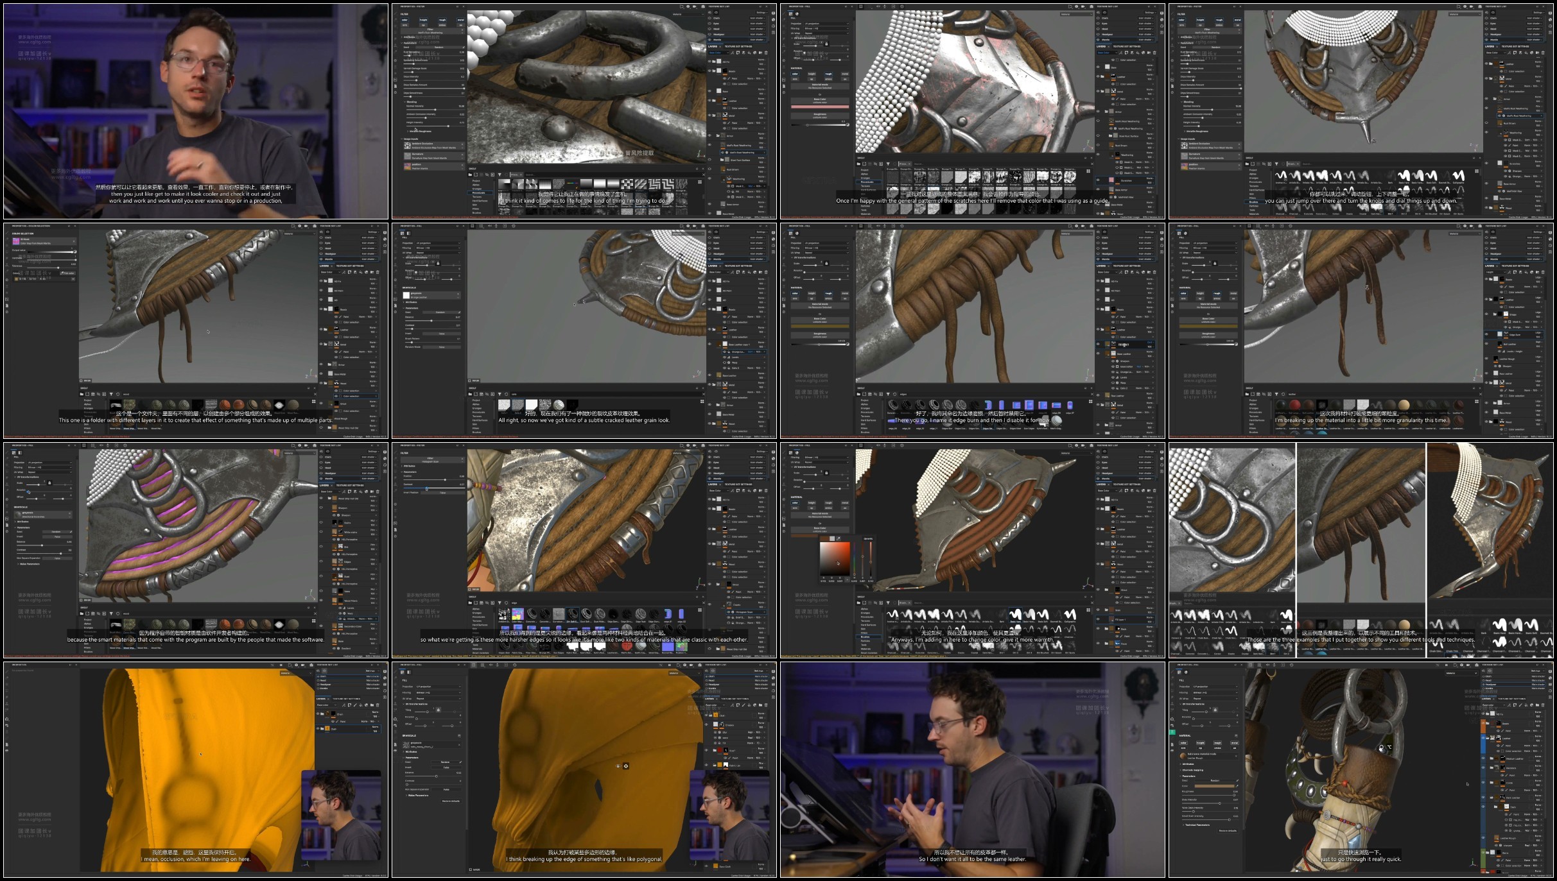Hide Mantle texture set eye in rusty-ring frame

point(709,40)
